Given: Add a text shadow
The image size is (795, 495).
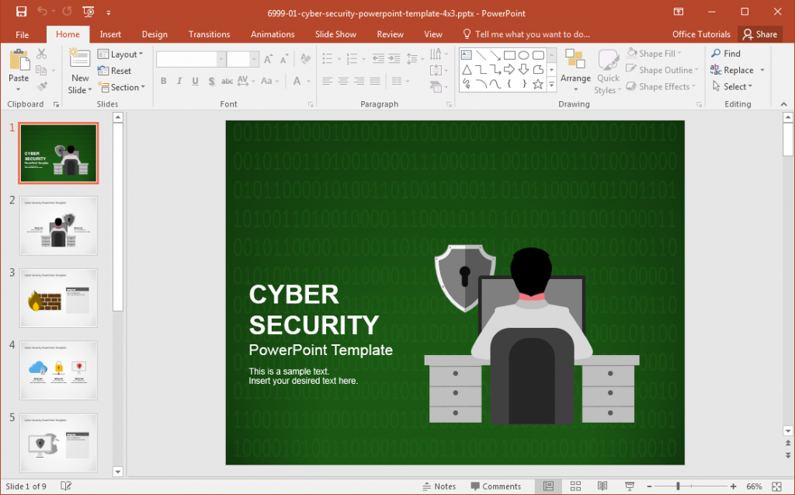Looking at the screenshot, I should (x=211, y=81).
